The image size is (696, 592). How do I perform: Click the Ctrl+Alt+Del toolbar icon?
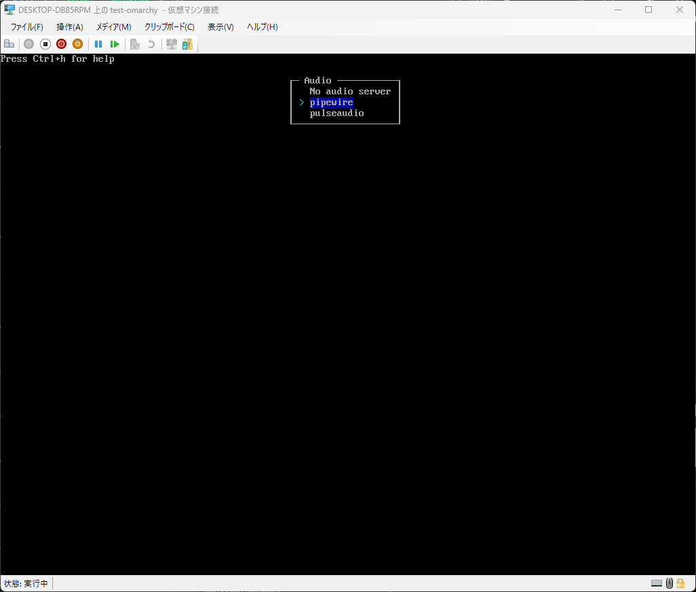(9, 44)
